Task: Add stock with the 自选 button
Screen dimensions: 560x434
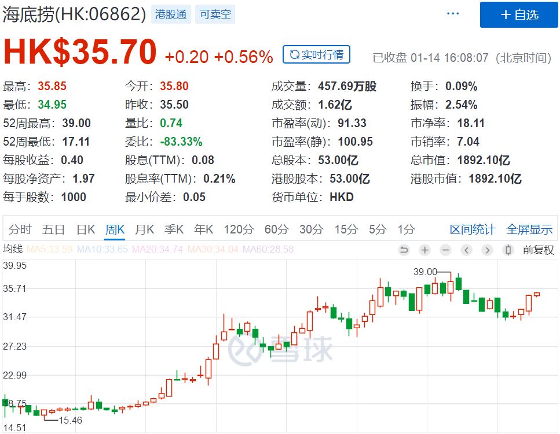Action: point(519,14)
